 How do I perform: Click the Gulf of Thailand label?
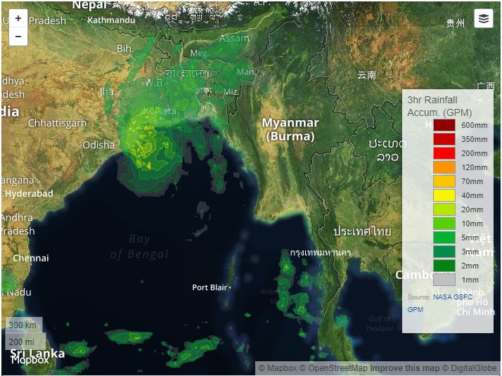click(x=380, y=323)
